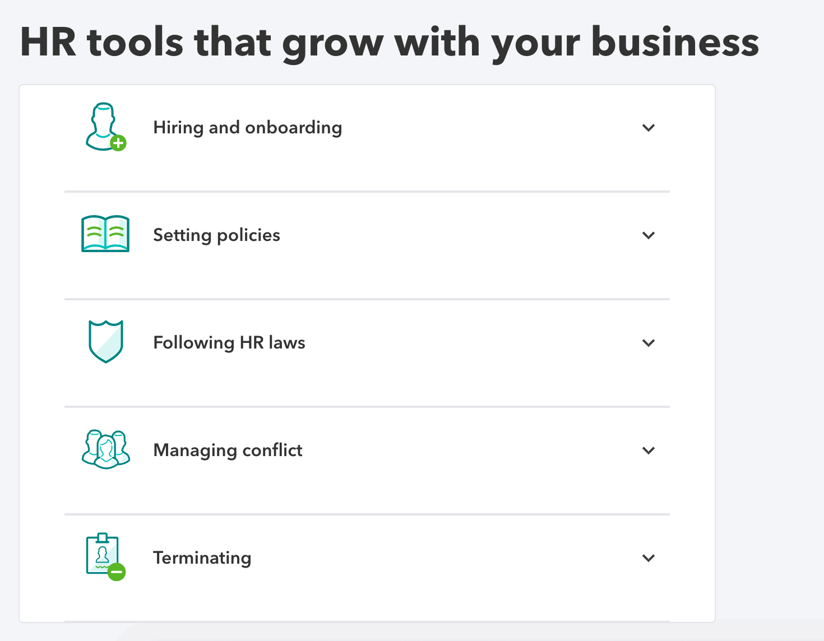
Task: Select the Setting policies text
Action: 216,235
